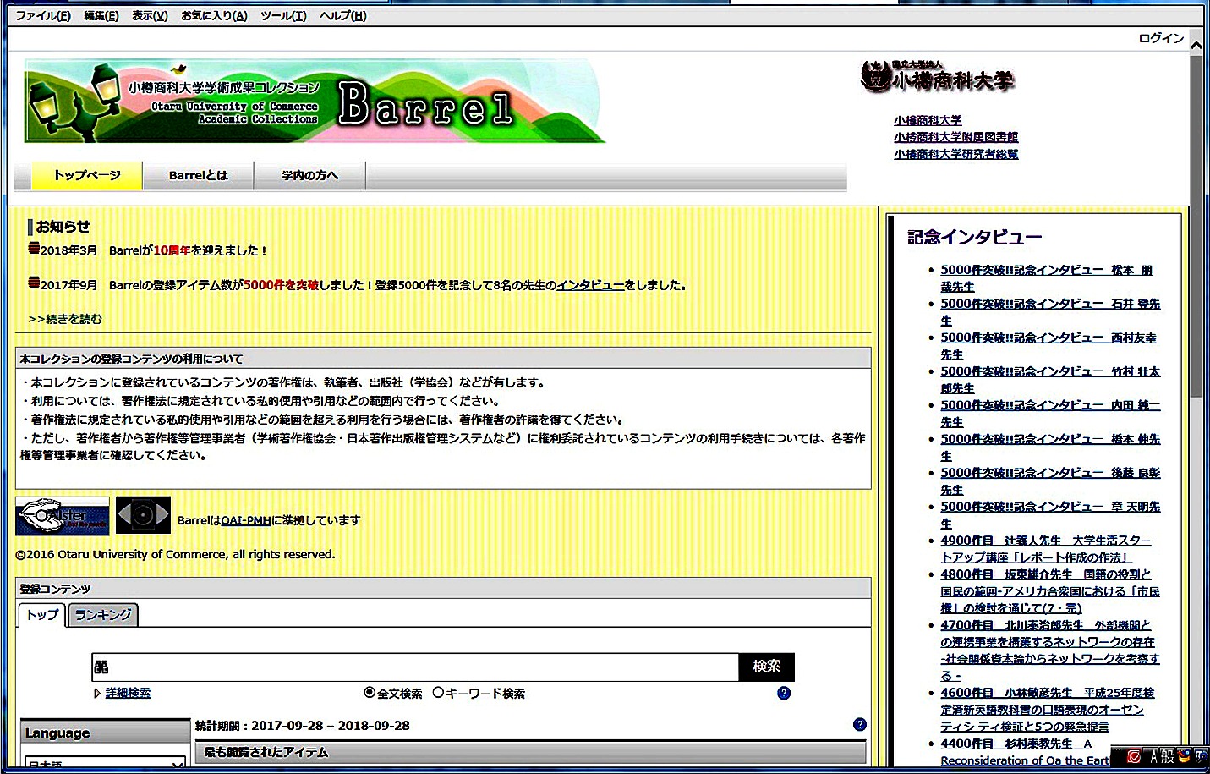Click the 検索 button
This screenshot has height=774, width=1210.
[x=767, y=667]
